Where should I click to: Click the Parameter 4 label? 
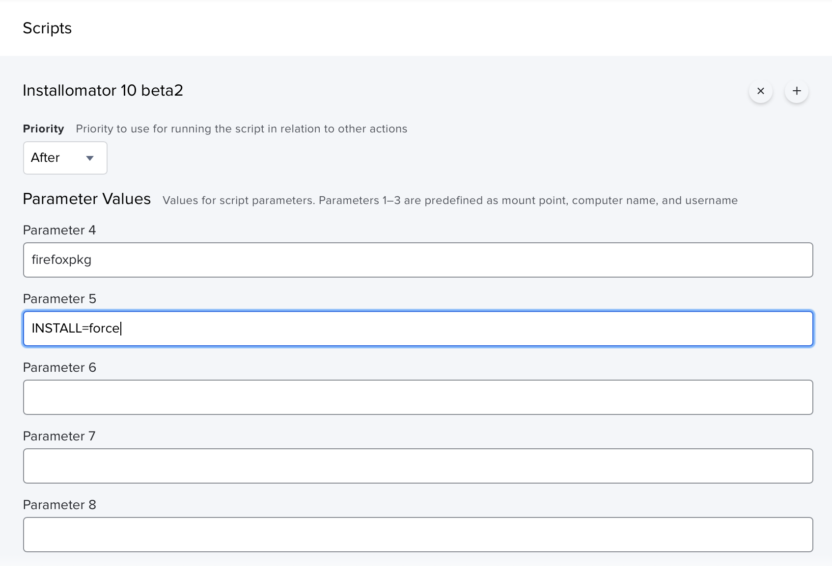click(x=59, y=231)
